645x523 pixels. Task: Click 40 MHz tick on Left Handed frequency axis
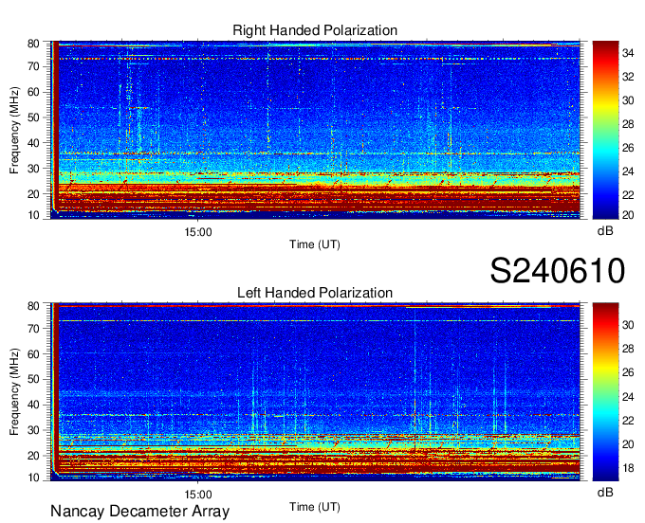[33, 406]
